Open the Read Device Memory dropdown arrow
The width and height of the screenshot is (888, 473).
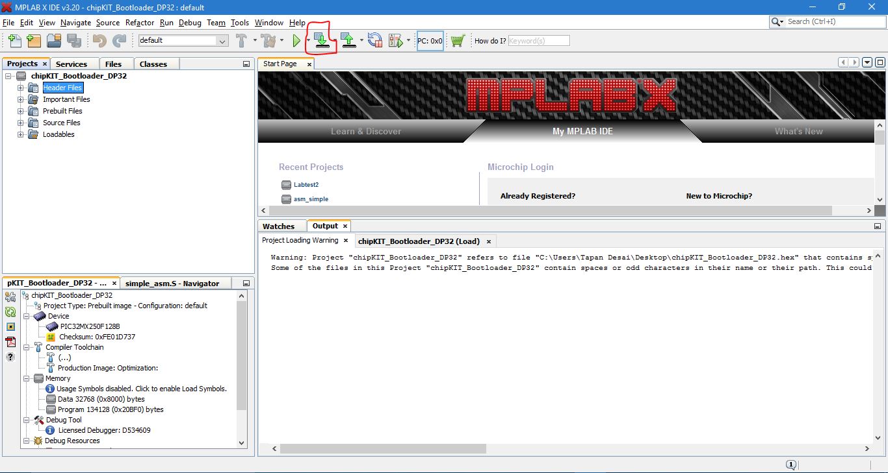click(x=361, y=41)
